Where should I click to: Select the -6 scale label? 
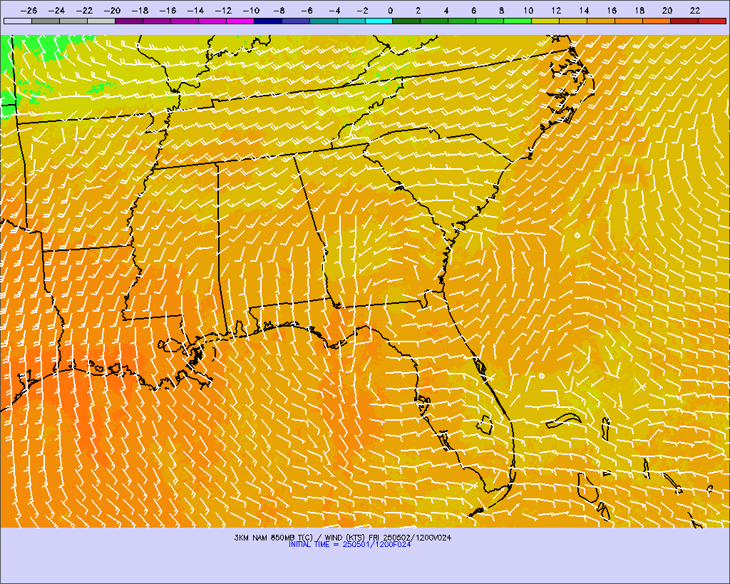point(307,11)
